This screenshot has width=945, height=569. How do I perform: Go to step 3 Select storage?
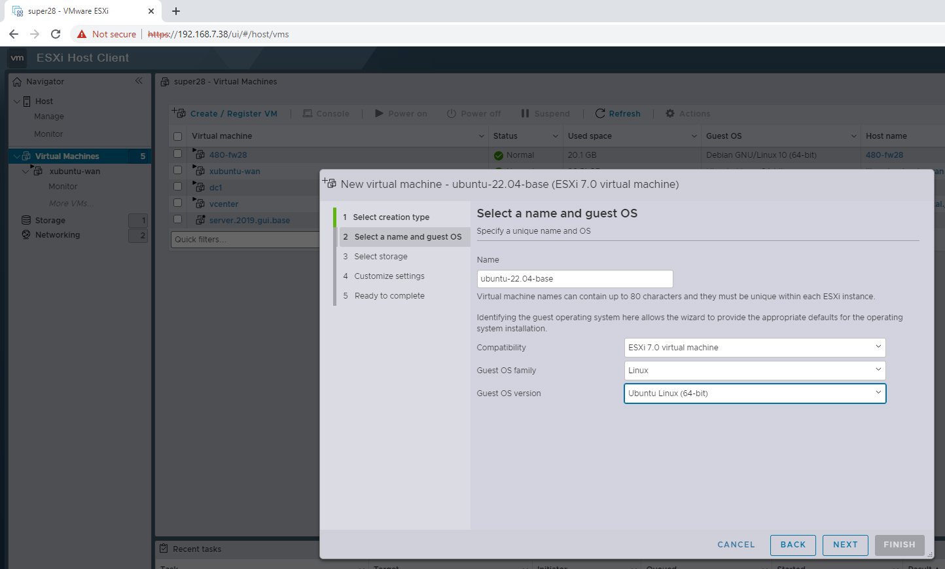coord(402,257)
